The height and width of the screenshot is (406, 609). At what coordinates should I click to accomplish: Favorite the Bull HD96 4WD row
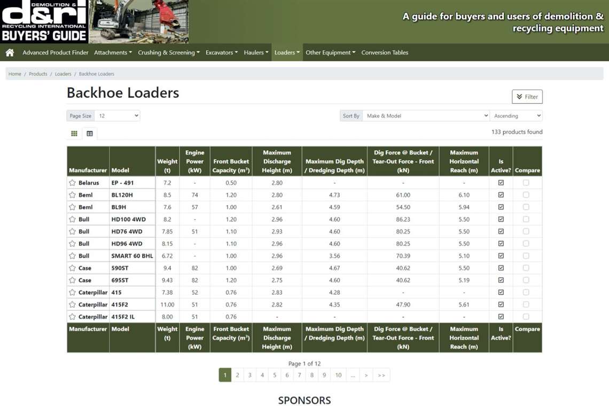click(72, 244)
